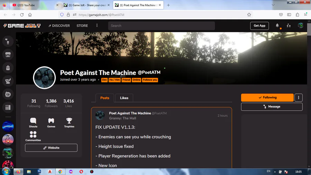Click the Dev tag on profile
Viewport: 311px width, 175px height.
(x=104, y=80)
